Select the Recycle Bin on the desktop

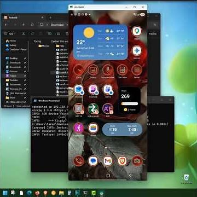click(x=186, y=178)
